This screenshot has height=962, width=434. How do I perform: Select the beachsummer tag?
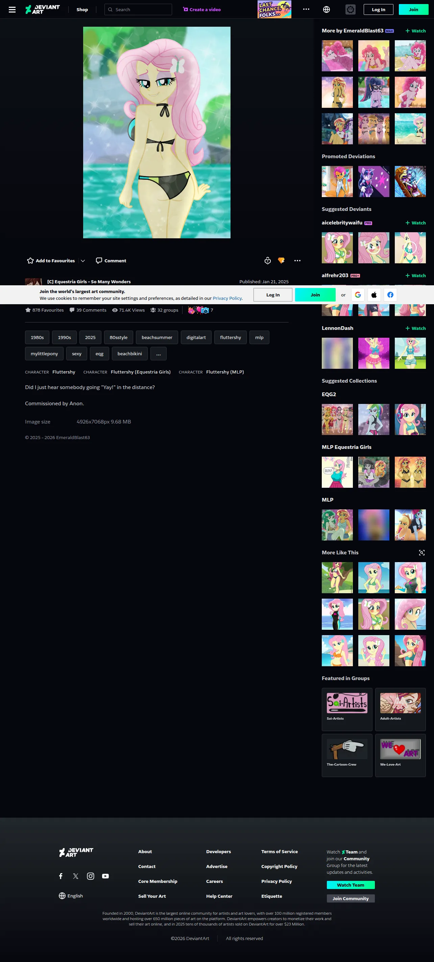(x=157, y=338)
